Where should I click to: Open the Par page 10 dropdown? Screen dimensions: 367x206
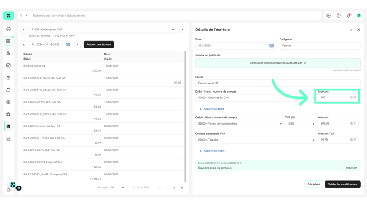point(117,188)
